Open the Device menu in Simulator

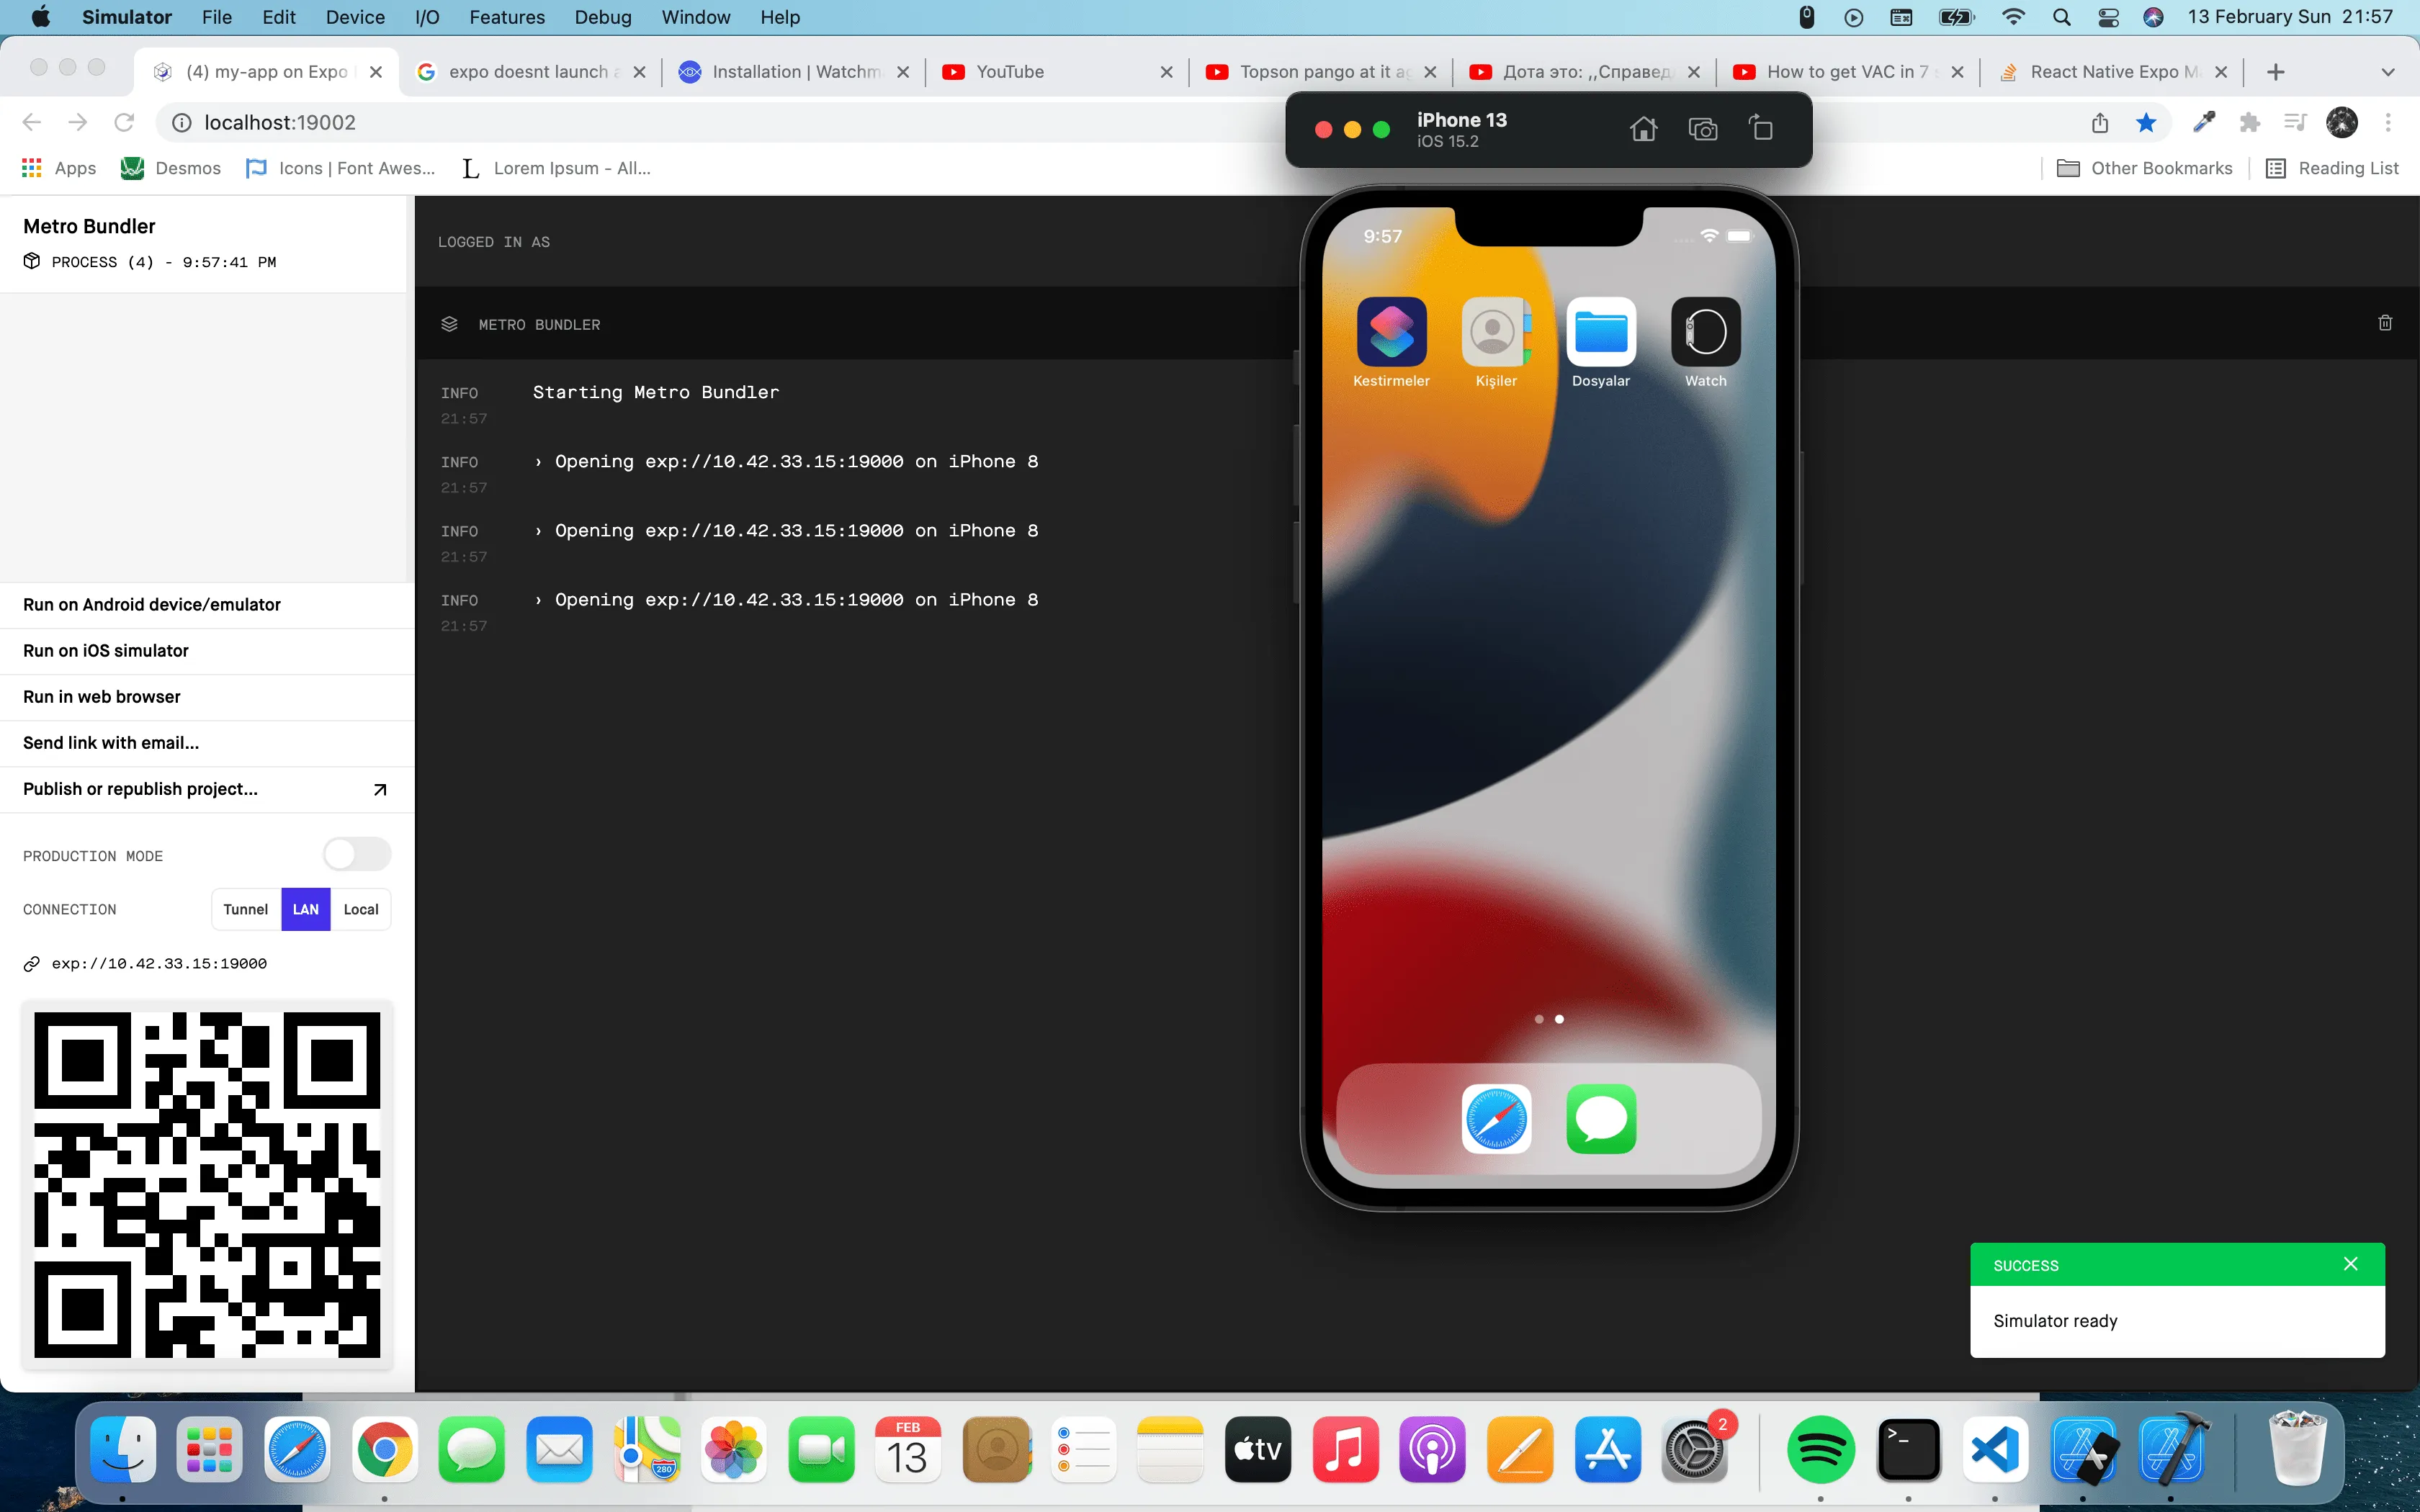pos(354,17)
